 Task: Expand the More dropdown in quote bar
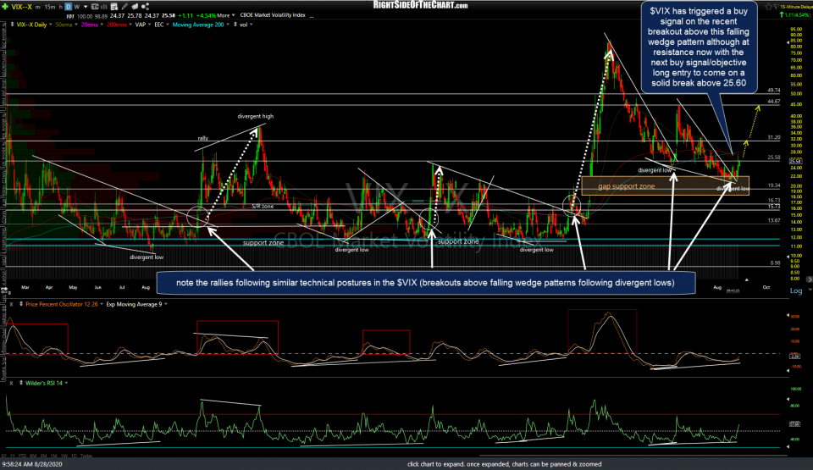pyautogui.click(x=233, y=15)
